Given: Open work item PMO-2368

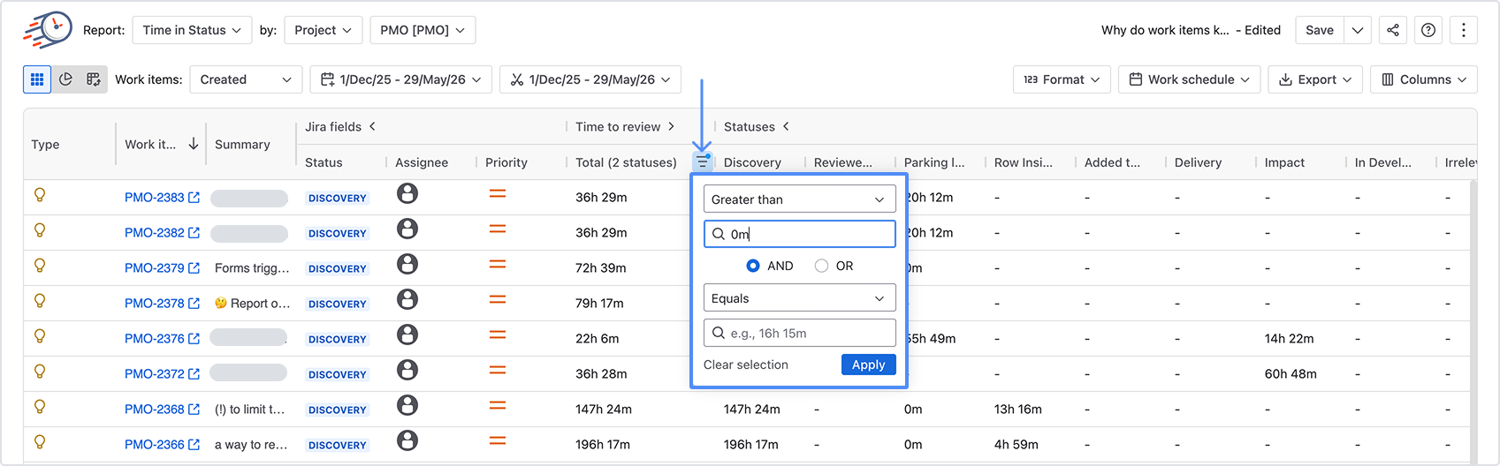Looking at the screenshot, I should click(x=155, y=410).
